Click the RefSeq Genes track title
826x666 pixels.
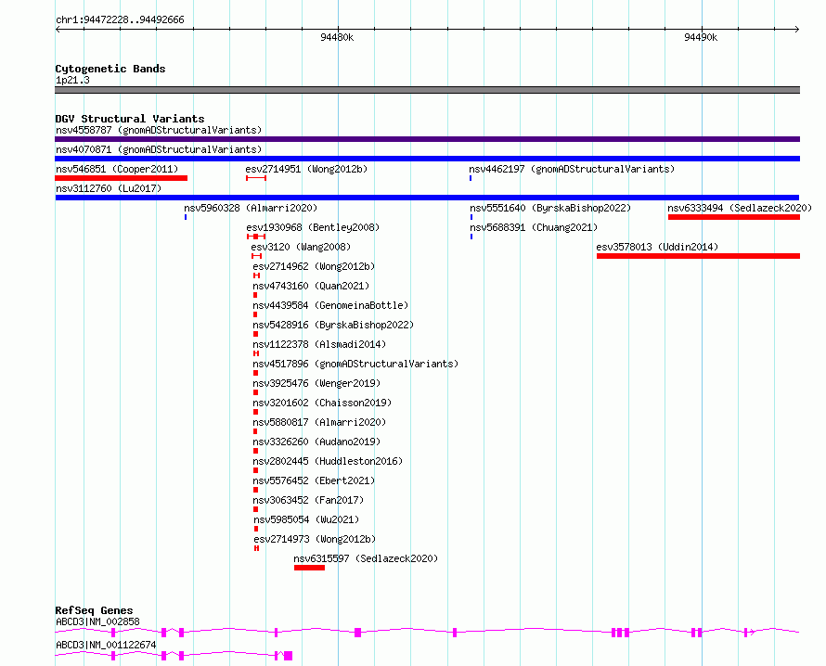pos(94,610)
